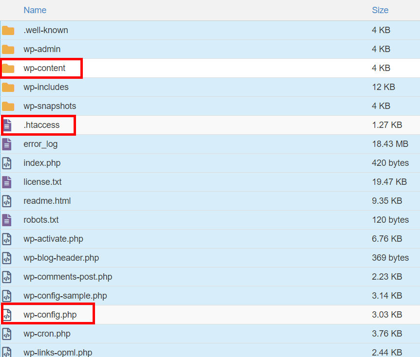Click the wp-snapshots folder icon

coord(8,107)
